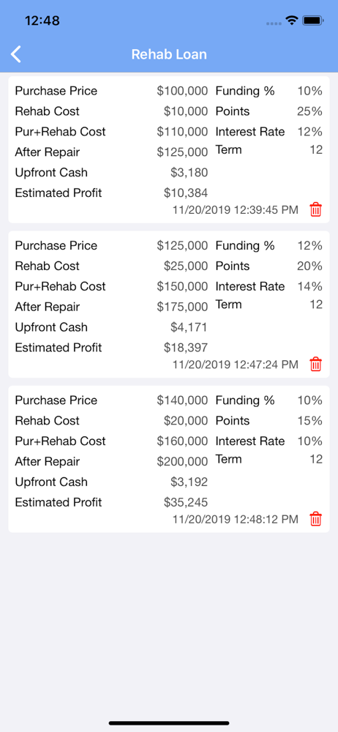Open the $100,000 purchase price loan card

(169, 149)
